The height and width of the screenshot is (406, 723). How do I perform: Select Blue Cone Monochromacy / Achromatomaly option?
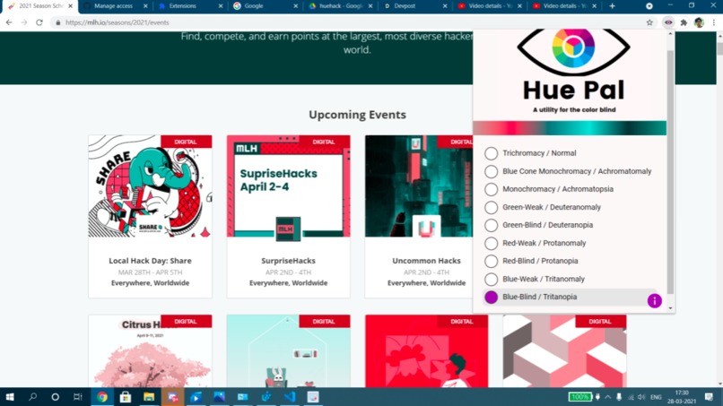pyautogui.click(x=491, y=171)
